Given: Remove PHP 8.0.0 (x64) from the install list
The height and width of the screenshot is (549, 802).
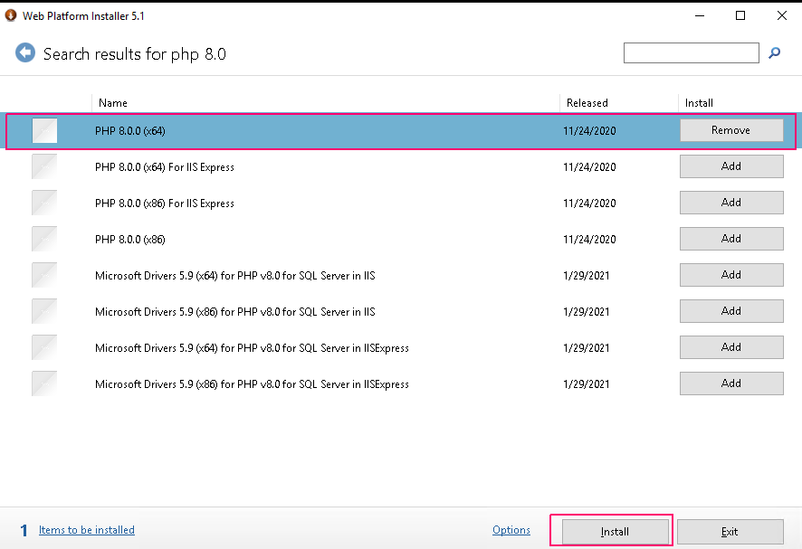Looking at the screenshot, I should (x=731, y=130).
